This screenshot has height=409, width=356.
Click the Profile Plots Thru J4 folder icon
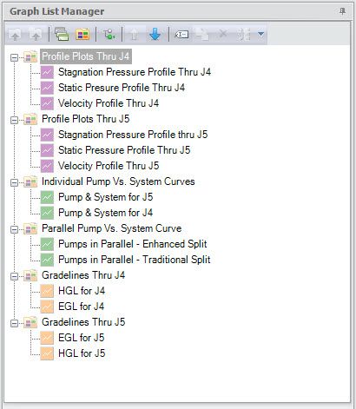tap(30, 56)
